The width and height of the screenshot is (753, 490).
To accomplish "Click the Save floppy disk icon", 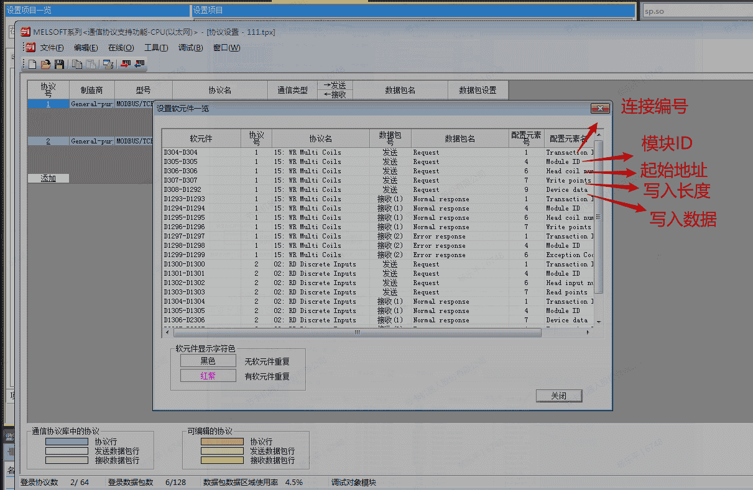I will tap(59, 64).
